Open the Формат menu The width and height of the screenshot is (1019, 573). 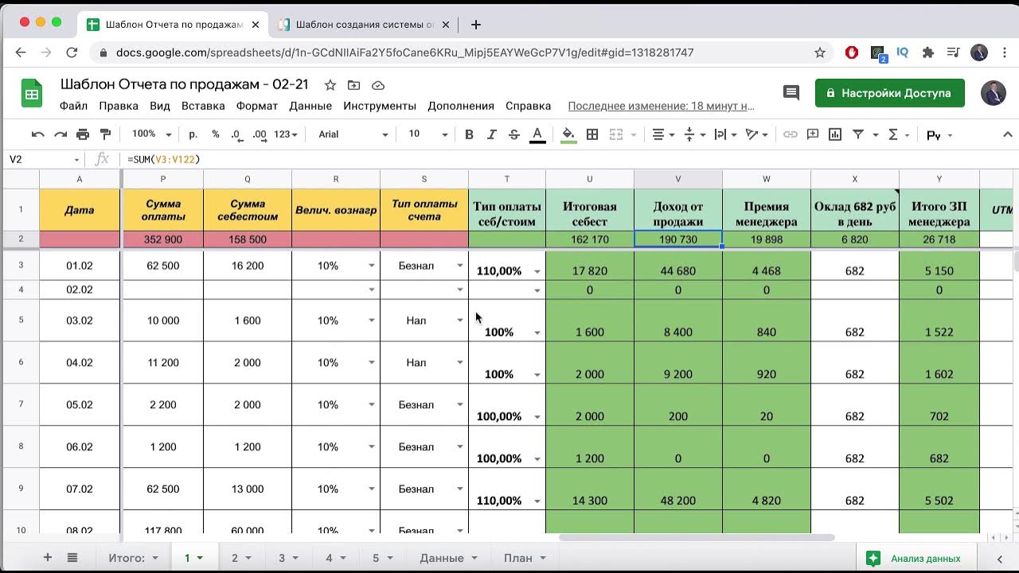tap(257, 106)
